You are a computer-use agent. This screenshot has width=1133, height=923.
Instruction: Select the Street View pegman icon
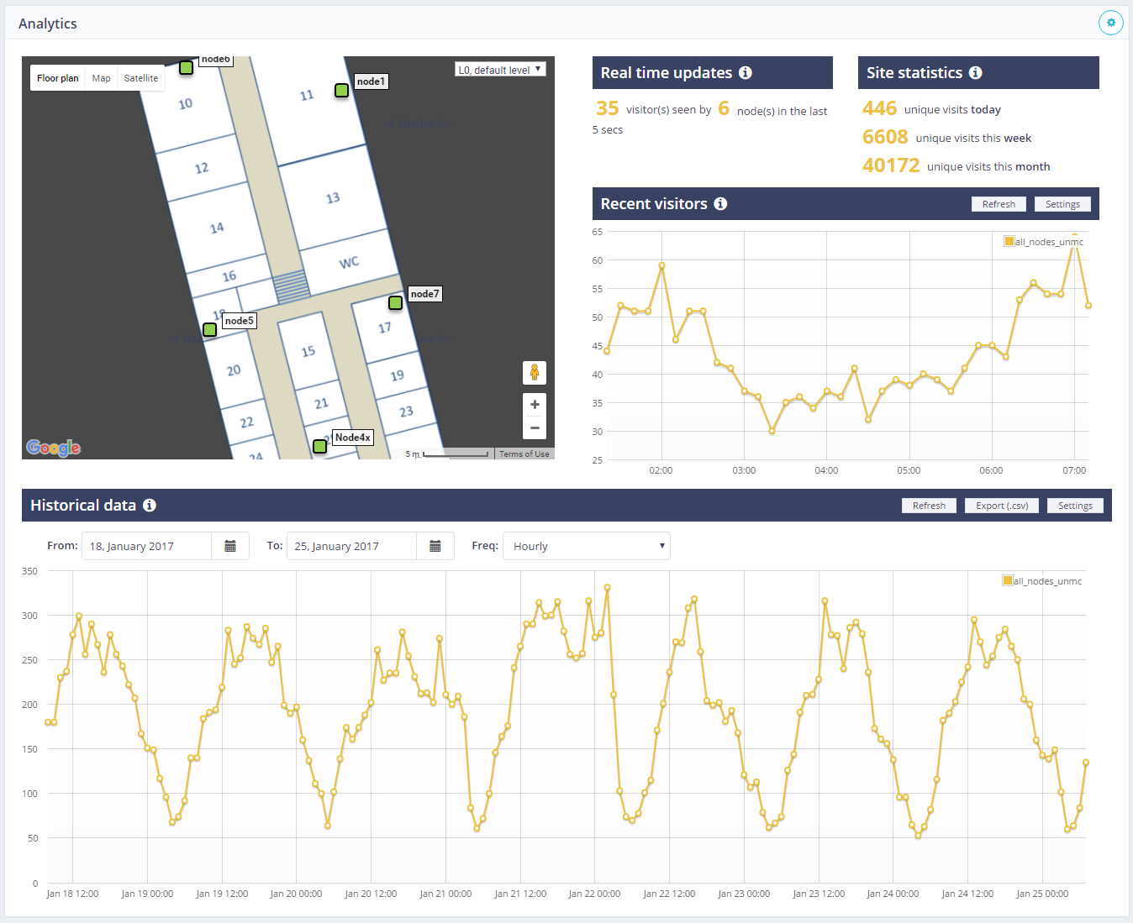coord(535,372)
